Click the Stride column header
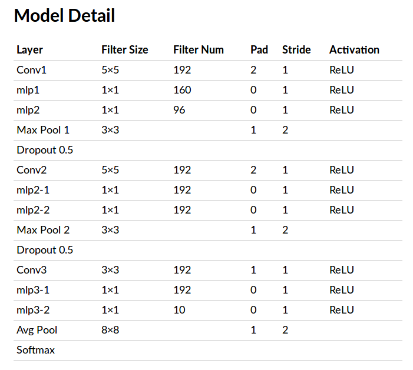Viewport: 413px width, 370px height. point(296,50)
